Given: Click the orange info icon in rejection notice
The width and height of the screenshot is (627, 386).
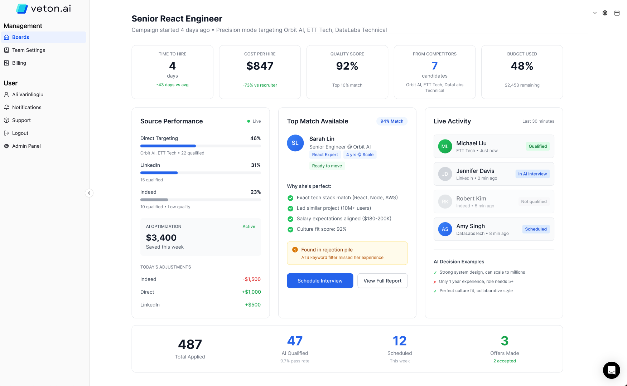Looking at the screenshot, I should [295, 250].
